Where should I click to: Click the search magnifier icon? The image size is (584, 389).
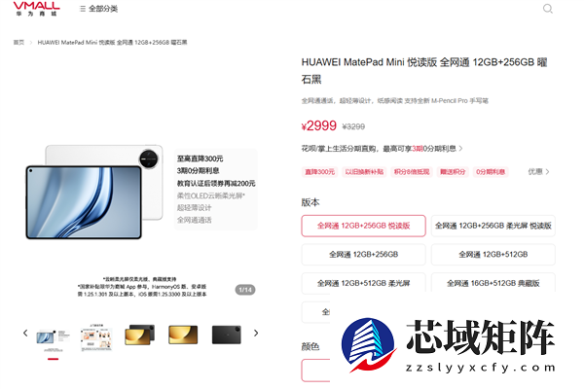point(547,9)
